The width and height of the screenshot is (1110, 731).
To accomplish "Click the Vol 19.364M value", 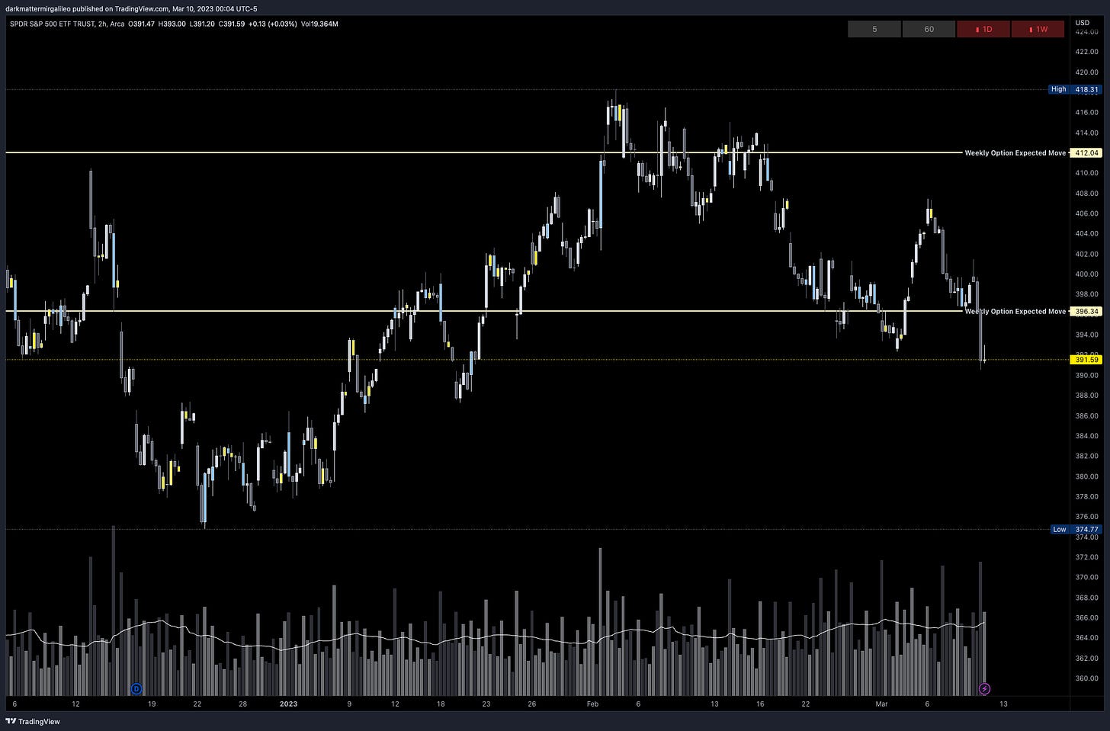I will [x=319, y=24].
